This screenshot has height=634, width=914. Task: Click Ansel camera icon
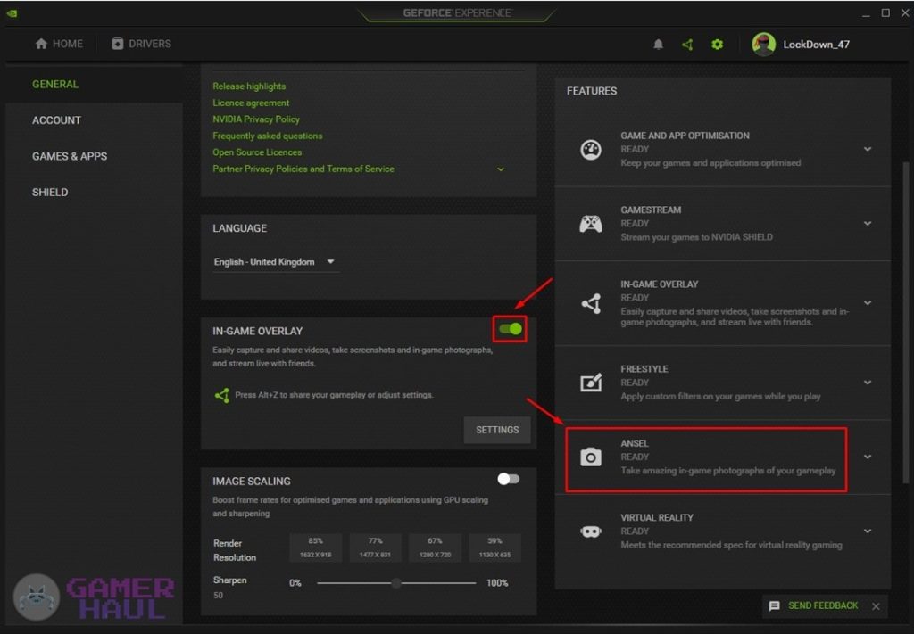click(x=591, y=457)
